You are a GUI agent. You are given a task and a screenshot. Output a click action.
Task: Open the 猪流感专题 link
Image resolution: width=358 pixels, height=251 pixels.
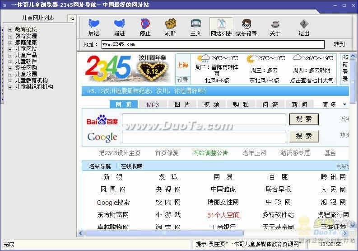pyautogui.click(x=295, y=153)
